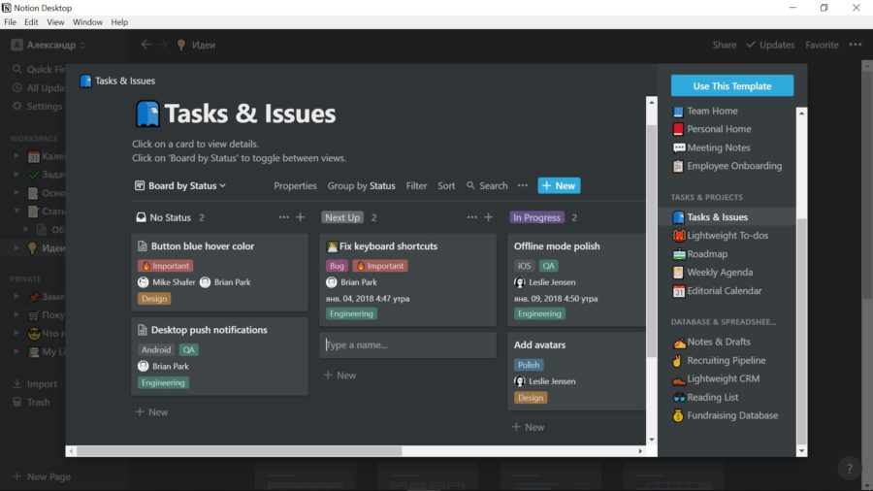Click Favorite in the top bar

822,45
